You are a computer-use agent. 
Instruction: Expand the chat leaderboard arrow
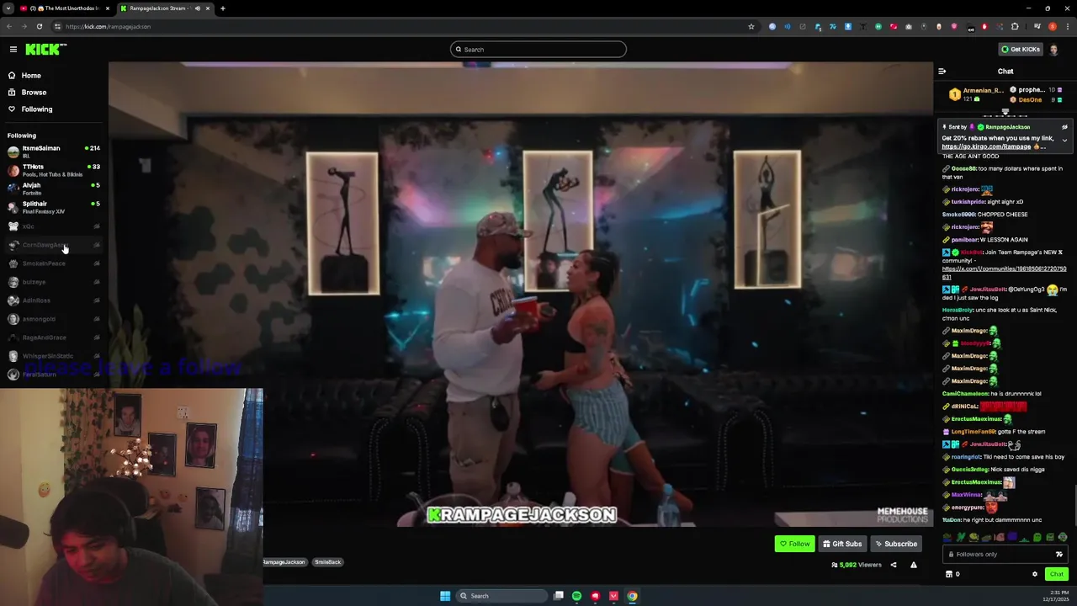click(1005, 111)
